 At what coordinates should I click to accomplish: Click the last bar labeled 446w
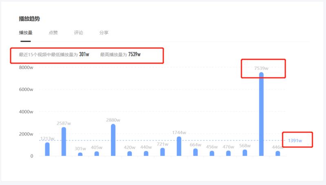(278, 154)
